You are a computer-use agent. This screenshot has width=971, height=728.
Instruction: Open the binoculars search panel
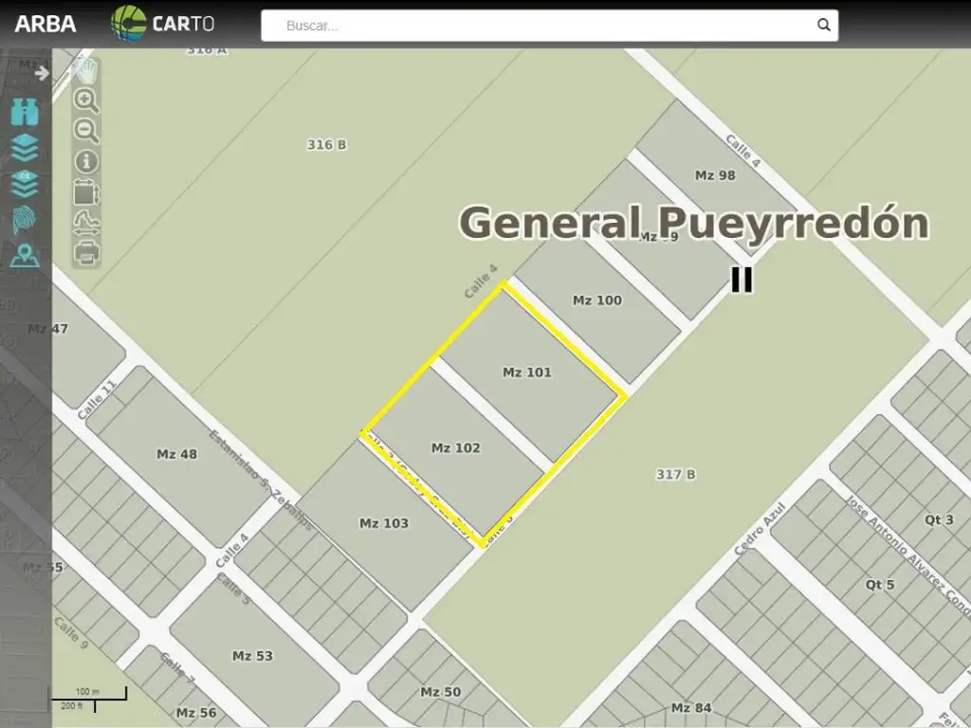click(x=25, y=114)
